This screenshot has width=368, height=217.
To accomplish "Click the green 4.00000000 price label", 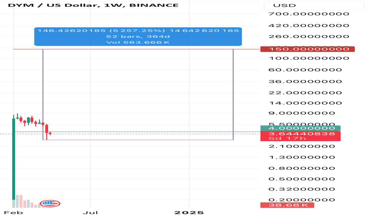I will click(300, 128).
